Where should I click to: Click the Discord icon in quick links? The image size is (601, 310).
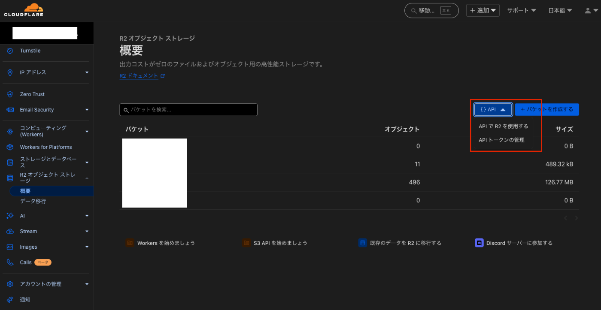click(479, 243)
